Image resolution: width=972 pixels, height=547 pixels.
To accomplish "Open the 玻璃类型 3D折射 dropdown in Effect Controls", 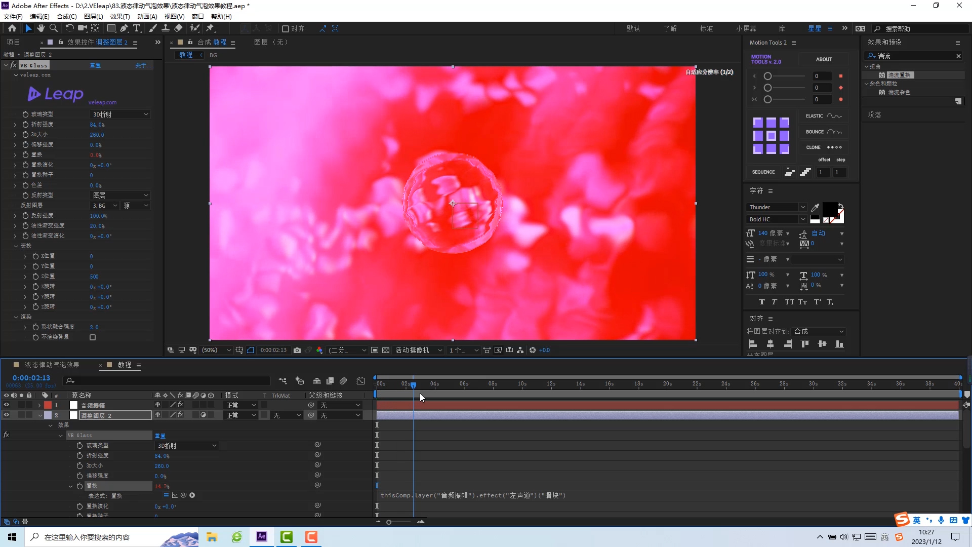I will (x=120, y=114).
